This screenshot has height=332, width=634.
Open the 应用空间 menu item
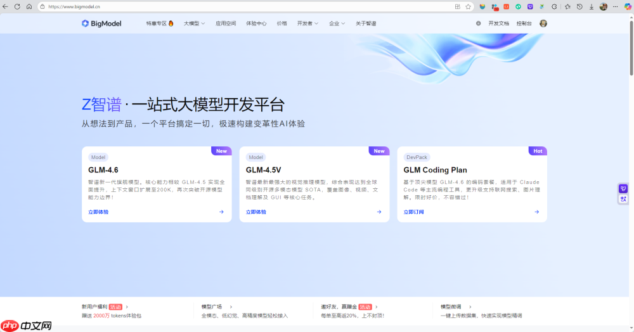click(226, 23)
